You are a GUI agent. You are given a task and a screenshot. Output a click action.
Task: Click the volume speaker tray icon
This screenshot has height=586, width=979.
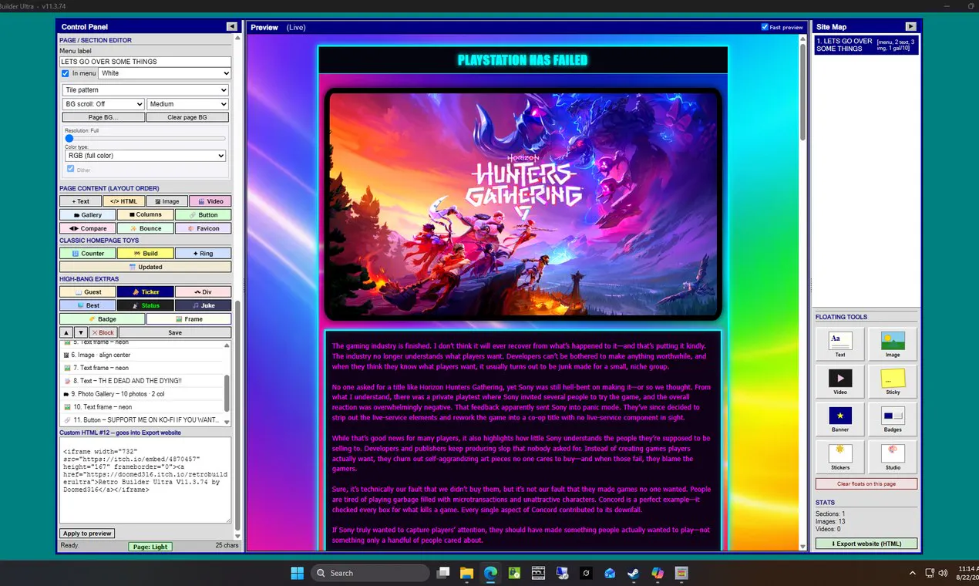pyautogui.click(x=944, y=573)
